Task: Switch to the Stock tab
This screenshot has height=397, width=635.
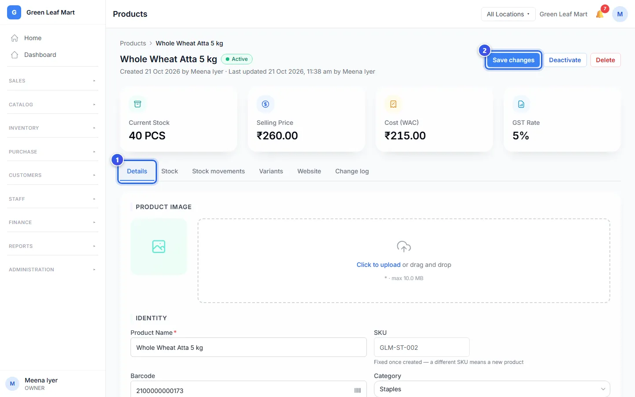Action: click(170, 171)
